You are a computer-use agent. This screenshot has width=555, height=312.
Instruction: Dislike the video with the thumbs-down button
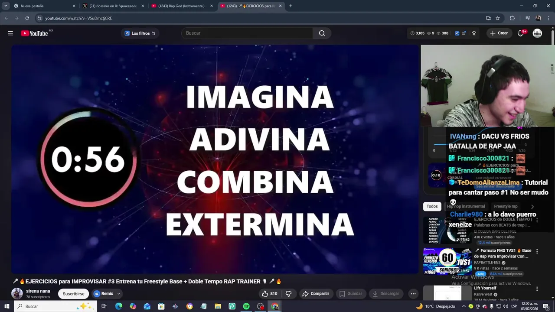tap(289, 294)
